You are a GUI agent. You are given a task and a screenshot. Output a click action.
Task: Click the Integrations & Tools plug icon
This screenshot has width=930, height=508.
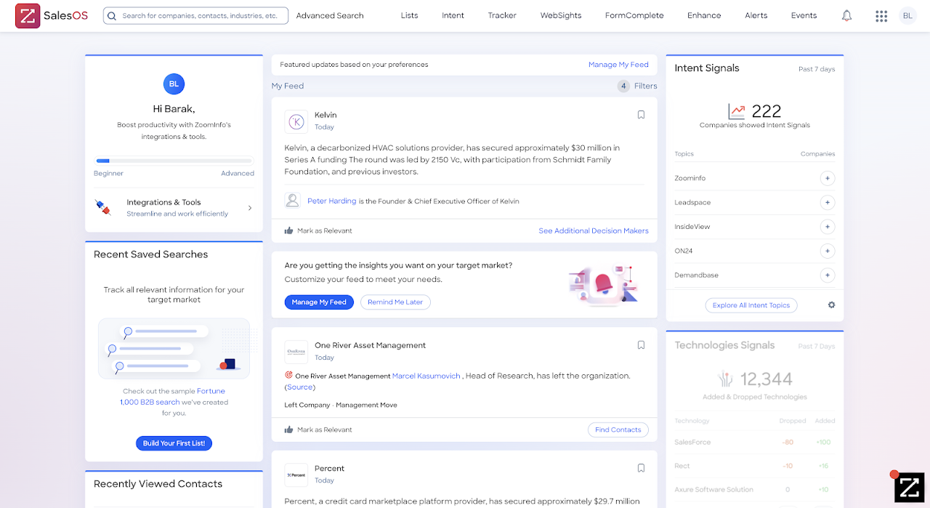click(x=103, y=208)
